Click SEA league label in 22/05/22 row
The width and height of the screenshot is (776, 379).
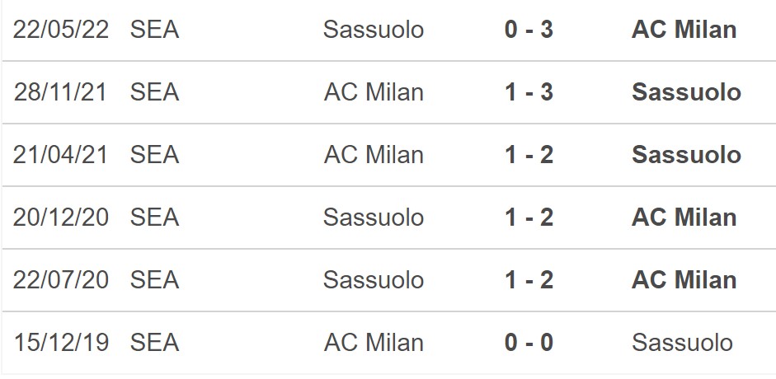click(x=154, y=30)
